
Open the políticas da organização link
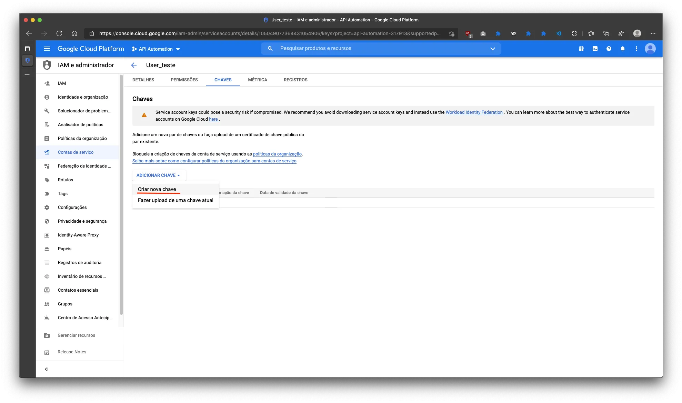277,154
